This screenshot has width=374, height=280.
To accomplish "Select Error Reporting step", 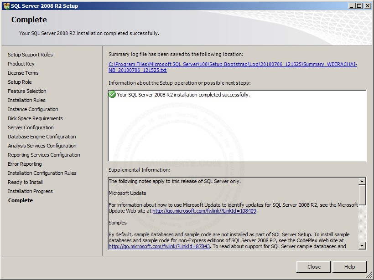I will (25, 164).
